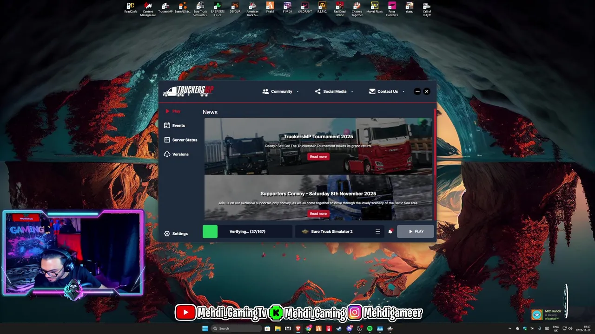Open the Server Status page
The image size is (595, 334).
[181, 140]
